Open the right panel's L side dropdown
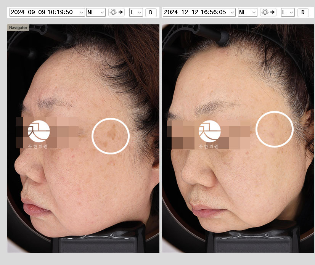This screenshot has height=265, width=315. pos(288,12)
